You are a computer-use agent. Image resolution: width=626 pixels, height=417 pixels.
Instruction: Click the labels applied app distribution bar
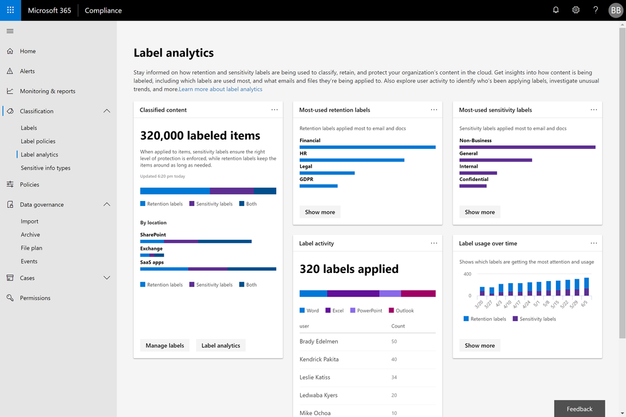point(367,294)
